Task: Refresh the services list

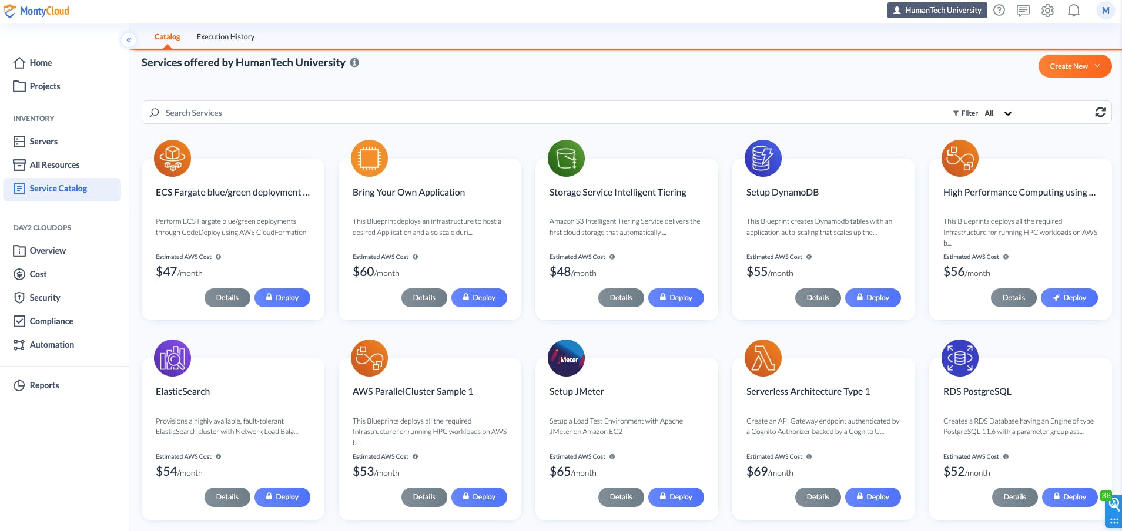Action: point(1100,112)
